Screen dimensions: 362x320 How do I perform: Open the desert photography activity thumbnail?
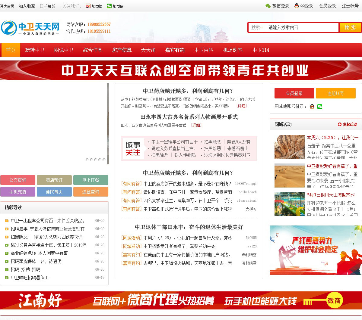(290, 176)
